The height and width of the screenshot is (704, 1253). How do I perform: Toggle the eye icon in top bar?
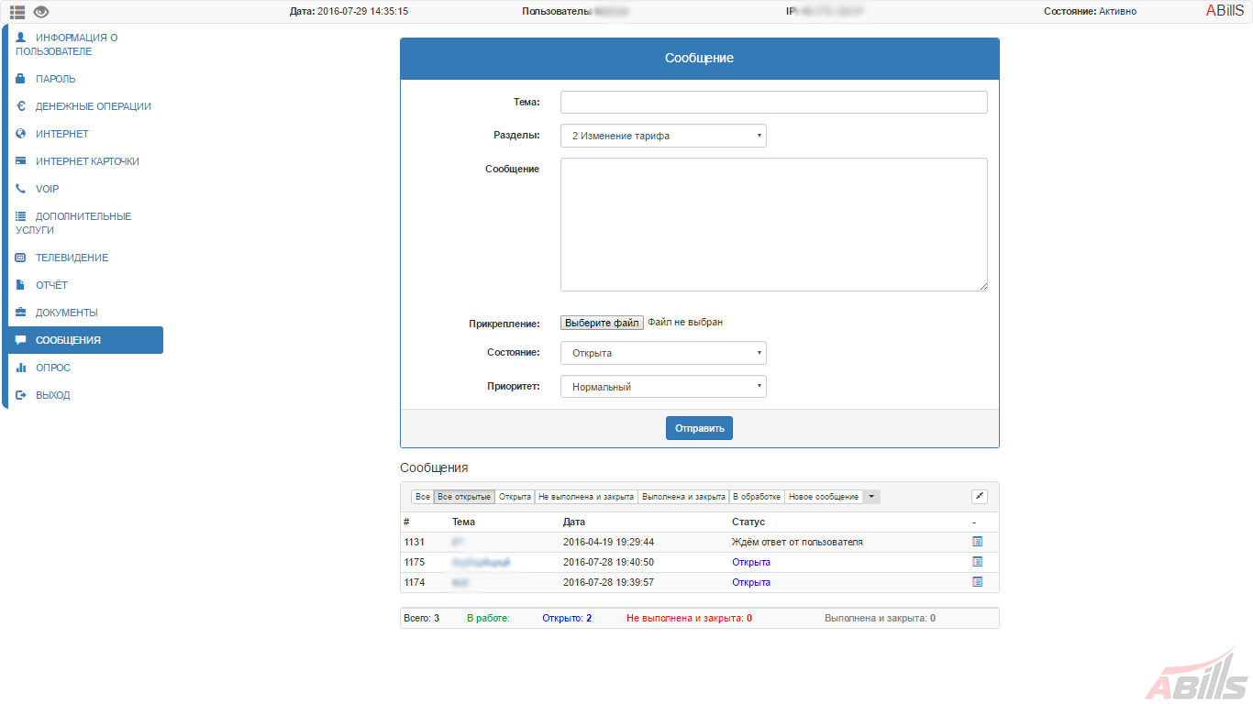coord(41,12)
